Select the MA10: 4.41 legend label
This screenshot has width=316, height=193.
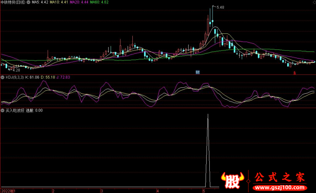(58, 2)
